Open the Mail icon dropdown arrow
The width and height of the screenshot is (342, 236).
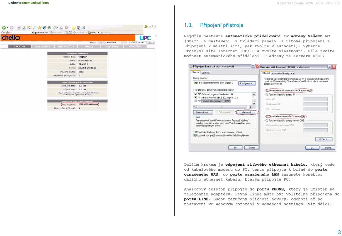click(57, 28)
